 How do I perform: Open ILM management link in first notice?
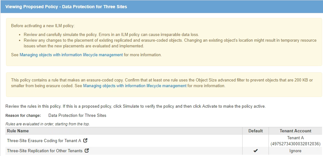(71, 55)
